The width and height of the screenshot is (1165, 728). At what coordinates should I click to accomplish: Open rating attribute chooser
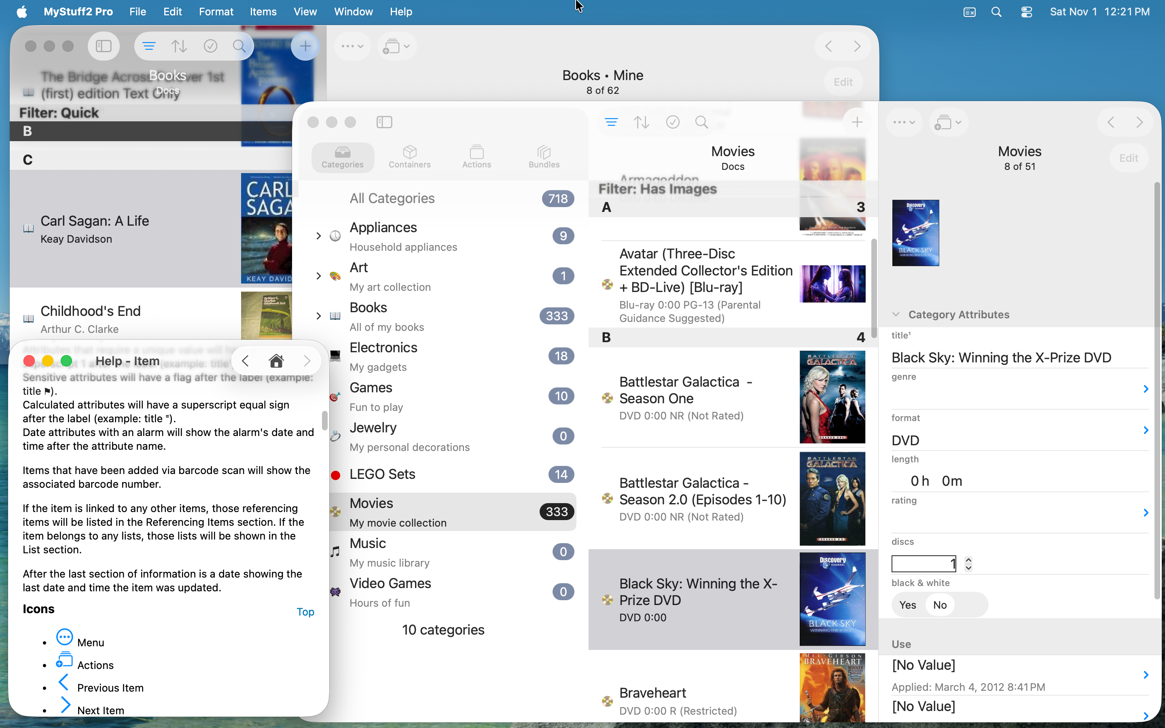click(1146, 512)
